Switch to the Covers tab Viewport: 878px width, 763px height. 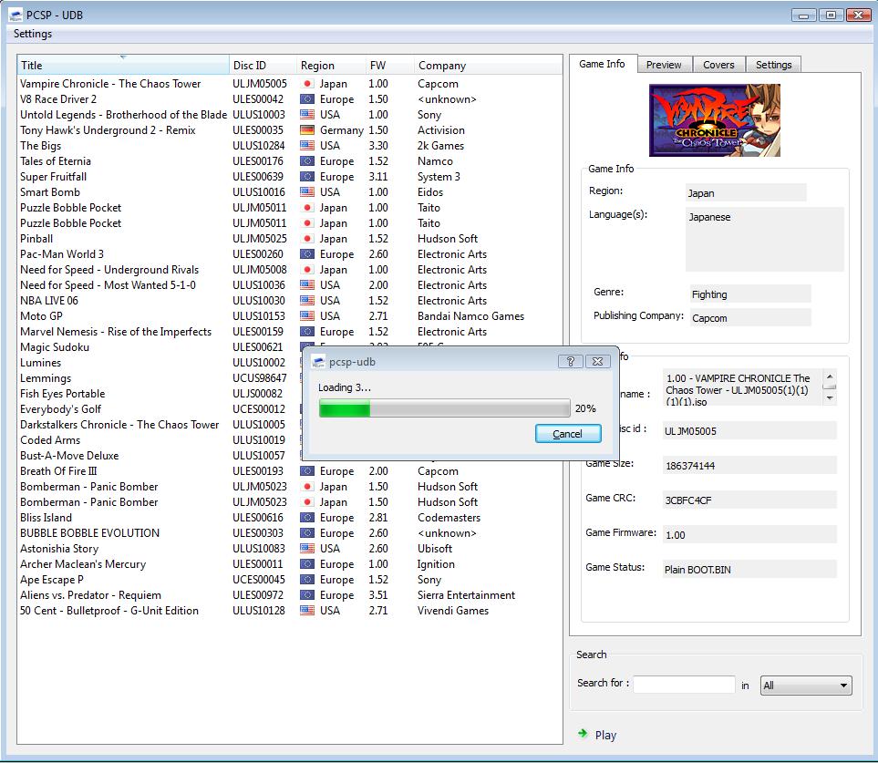pos(718,65)
